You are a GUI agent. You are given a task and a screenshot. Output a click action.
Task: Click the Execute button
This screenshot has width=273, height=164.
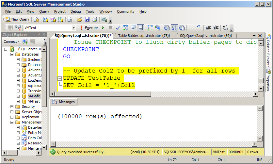click(89, 28)
